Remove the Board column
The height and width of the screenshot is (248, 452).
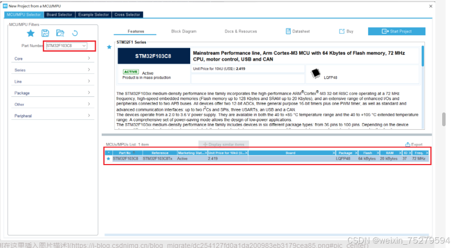(334, 153)
